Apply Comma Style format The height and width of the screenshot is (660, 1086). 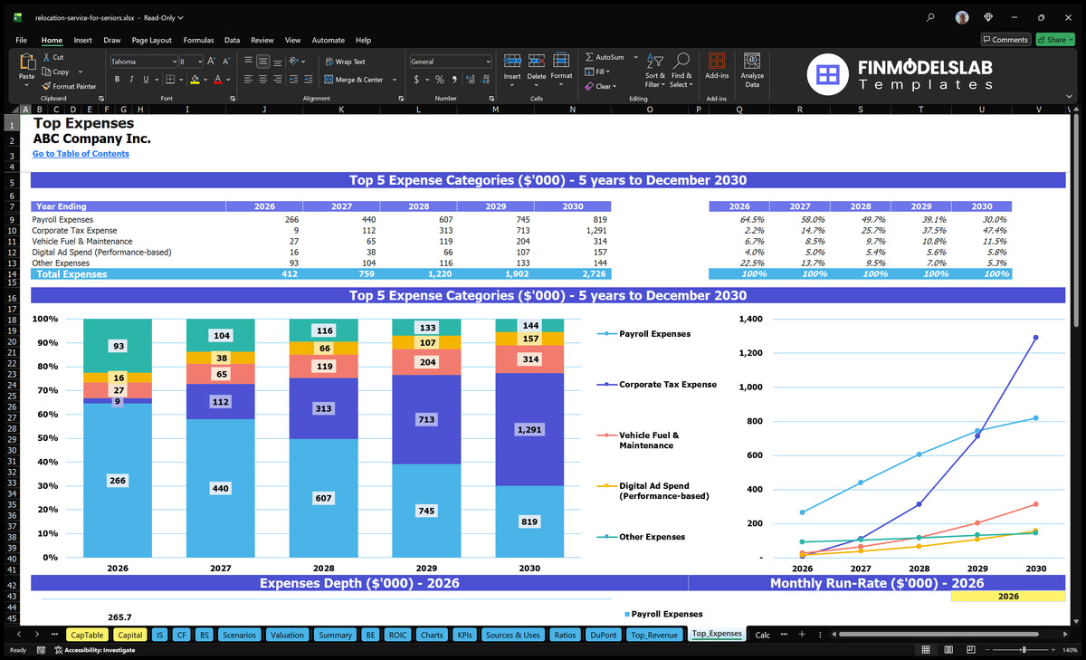[452, 80]
